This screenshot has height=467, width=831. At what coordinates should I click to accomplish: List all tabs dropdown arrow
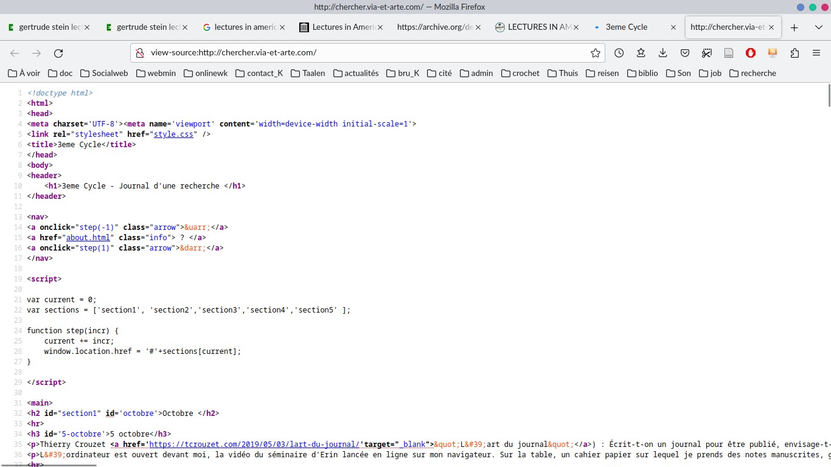[x=818, y=27]
